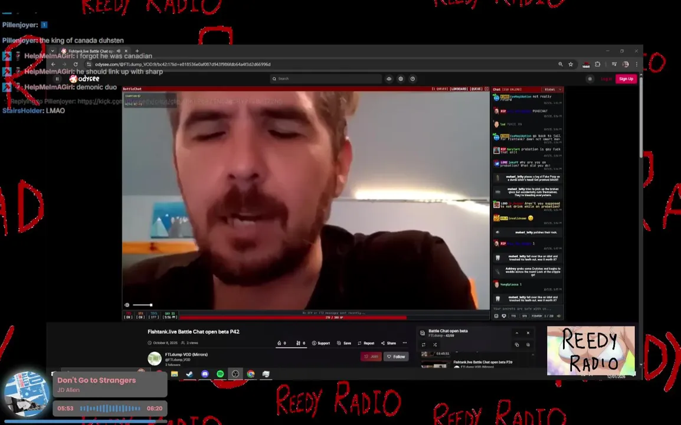This screenshot has width=681, height=425.
Task: Open Fishtank.live Battle Chat open beta P39
Action: click(x=483, y=362)
